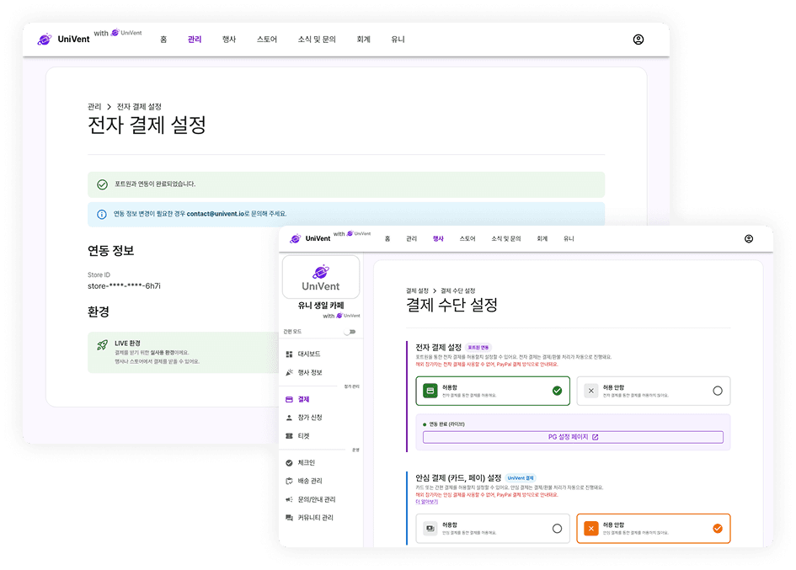The image size is (796, 570).
Task: Open 문의/안내 관리 sidebar icon
Action: tap(287, 498)
